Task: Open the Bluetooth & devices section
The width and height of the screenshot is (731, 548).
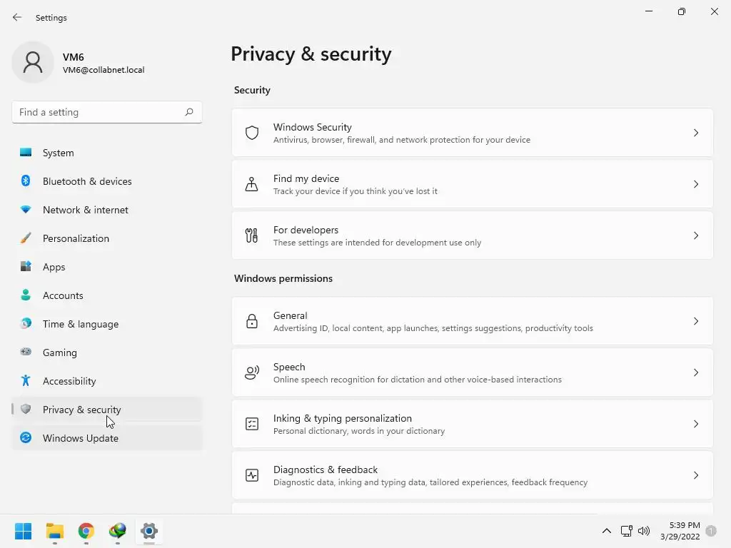Action: [87, 181]
